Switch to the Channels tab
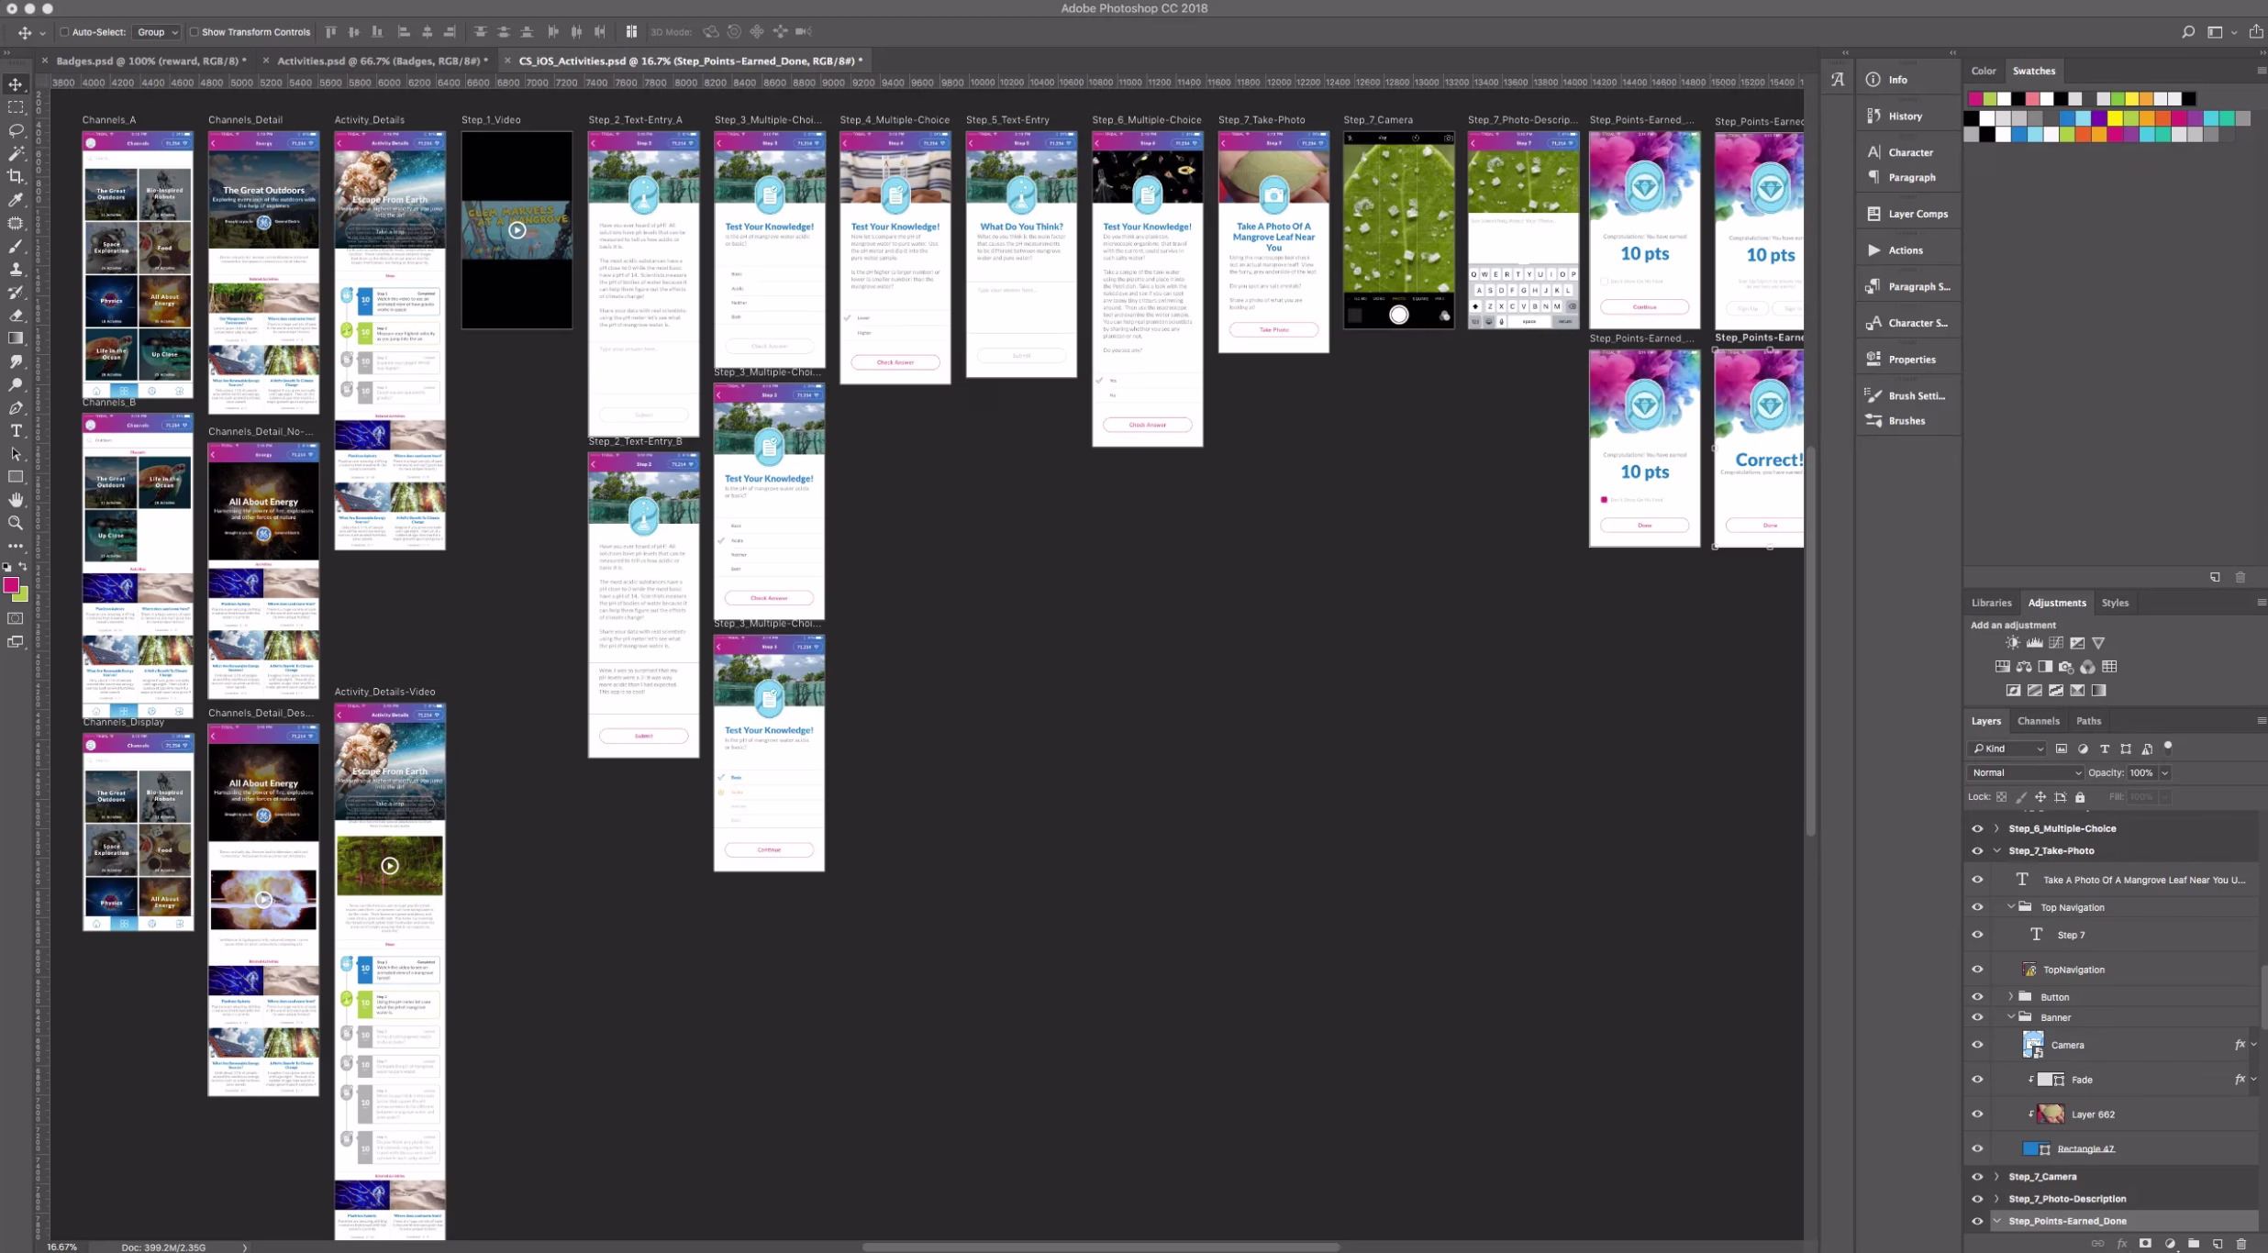Screen dimensions: 2268x1253 pyautogui.click(x=2039, y=721)
